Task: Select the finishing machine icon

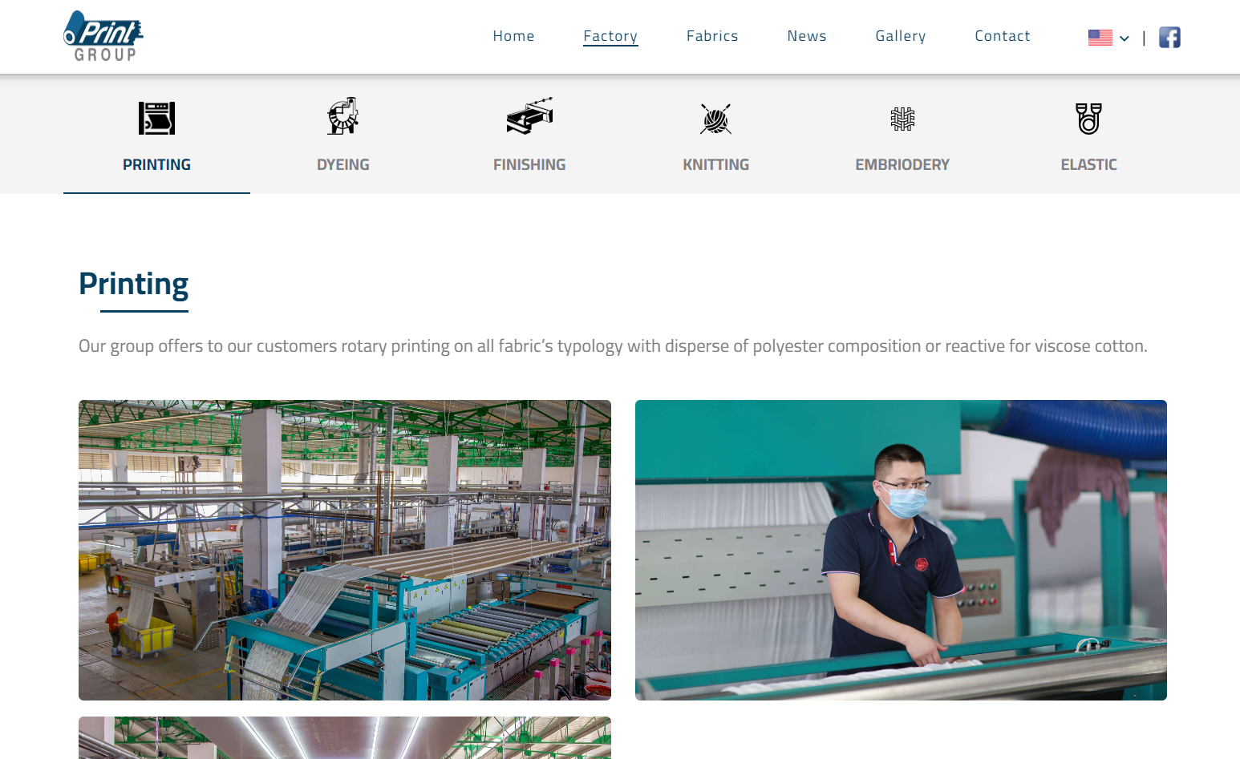Action: point(529,116)
